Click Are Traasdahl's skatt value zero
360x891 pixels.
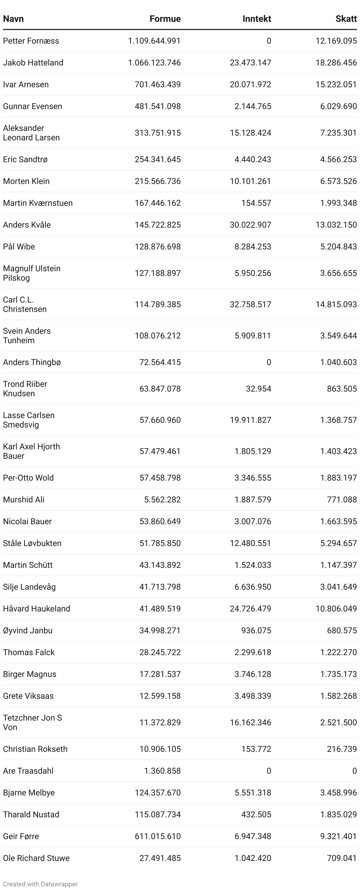[x=354, y=771]
